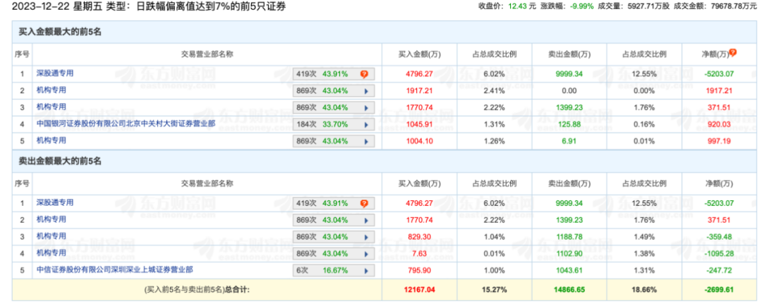Image resolution: width=762 pixels, height=304 pixels.
Task: Click orange question icon in buy table's 深股通专用 row
Action: pyautogui.click(x=364, y=73)
